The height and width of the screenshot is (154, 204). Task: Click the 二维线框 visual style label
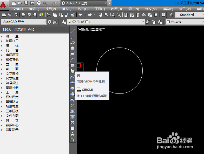[x=98, y=30]
